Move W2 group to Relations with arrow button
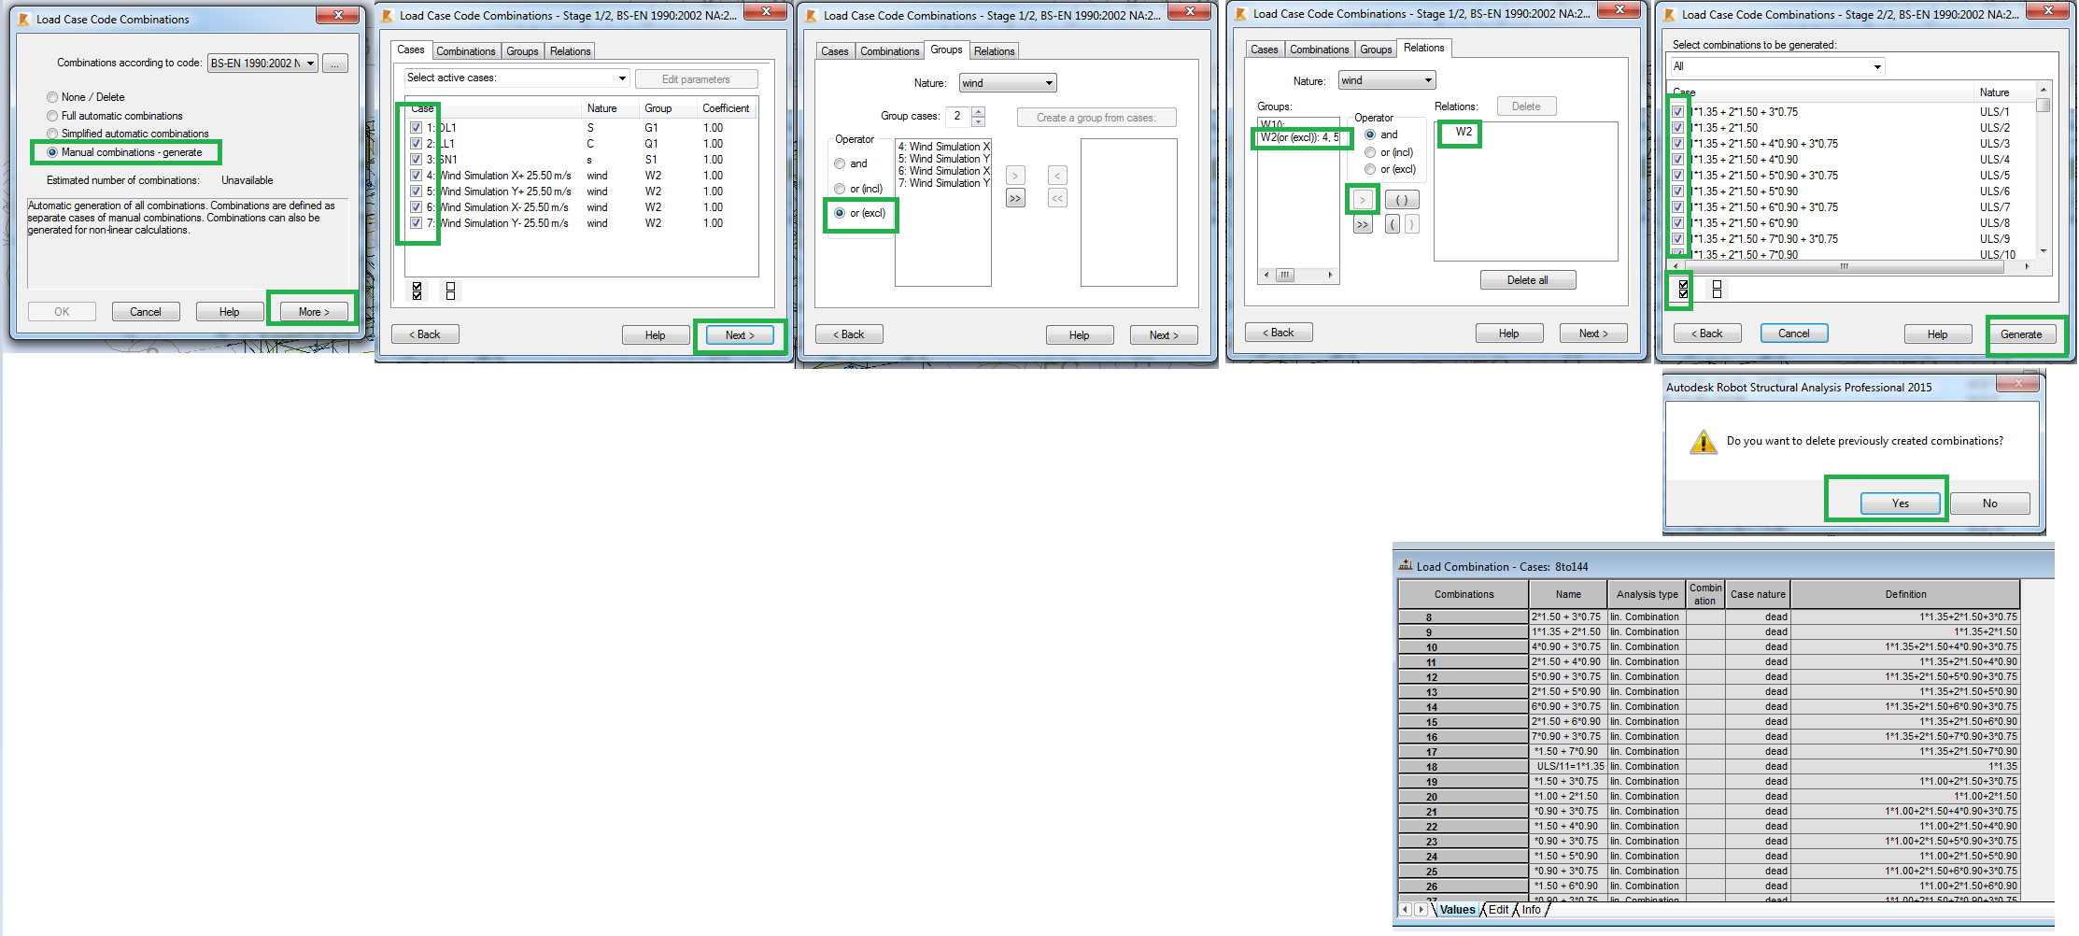Screen dimensions: 2079x936 pyautogui.click(x=1363, y=200)
